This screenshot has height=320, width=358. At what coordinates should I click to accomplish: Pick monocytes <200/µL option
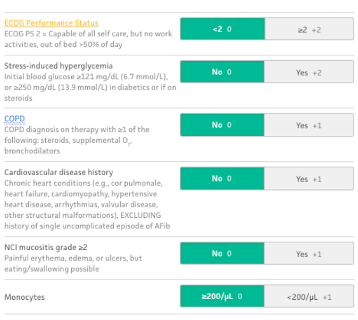309,296
